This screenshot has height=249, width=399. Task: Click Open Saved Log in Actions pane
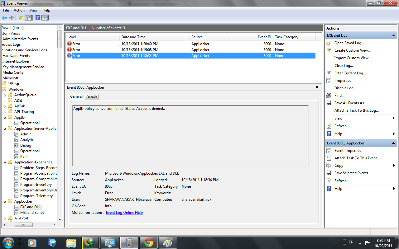(x=349, y=43)
